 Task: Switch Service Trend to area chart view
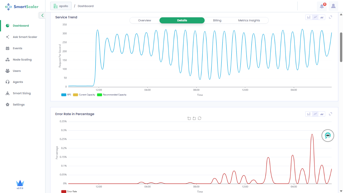point(322,17)
